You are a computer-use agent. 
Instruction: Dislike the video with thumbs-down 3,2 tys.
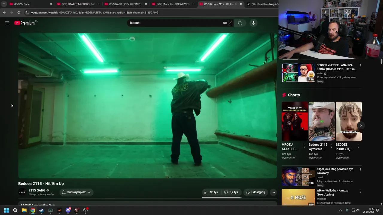point(231,192)
